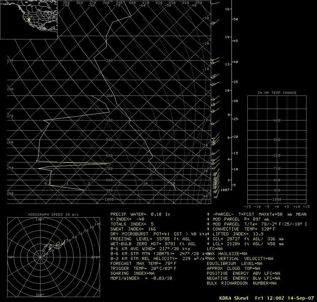Viewport: 317px width, 302px height.
Task: Click EQUILIBRIUM LEVEL=NA
Action: 234,264
